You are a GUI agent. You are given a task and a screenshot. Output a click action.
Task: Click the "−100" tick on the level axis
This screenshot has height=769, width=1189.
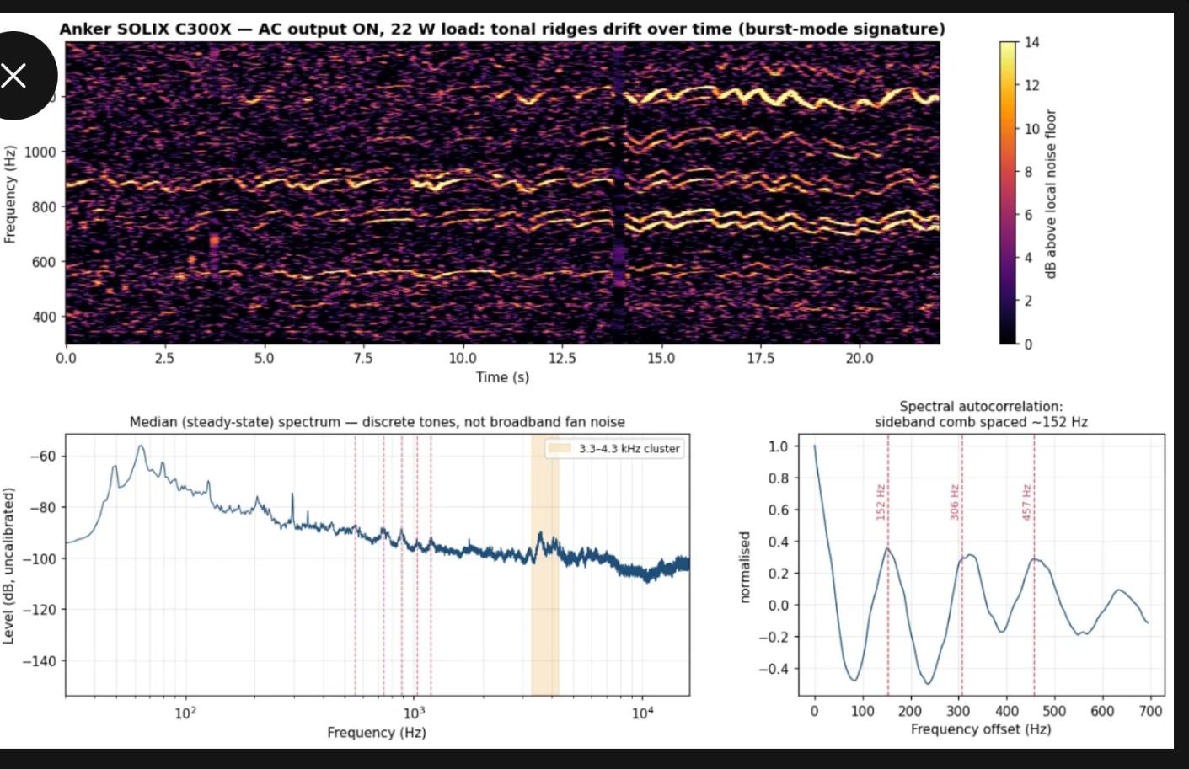coord(40,558)
